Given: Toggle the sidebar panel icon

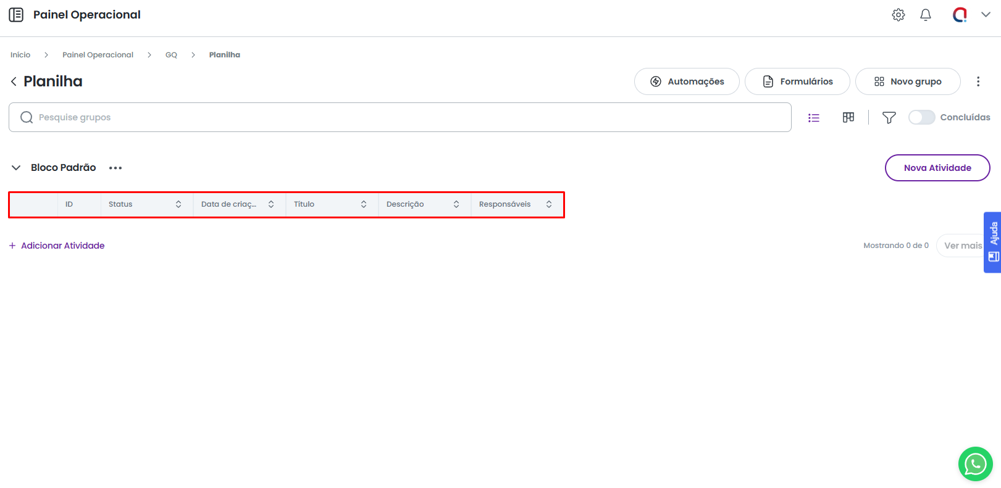Looking at the screenshot, I should (16, 15).
